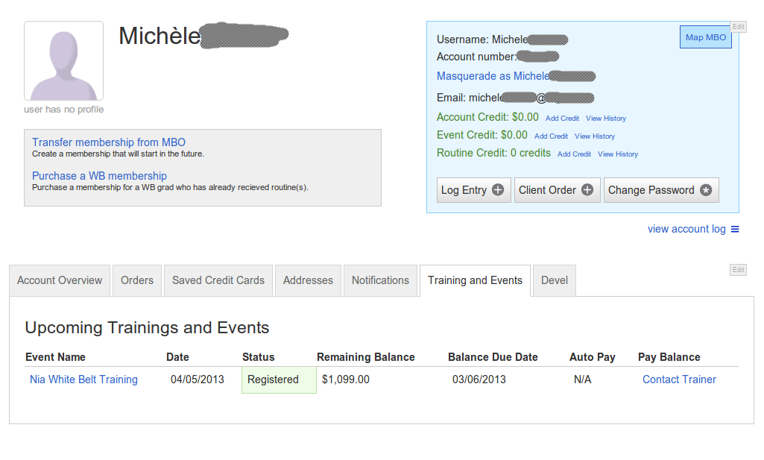Viewport: 764px width, 460px height.
Task: View History for Event Credit
Action: pyautogui.click(x=595, y=136)
